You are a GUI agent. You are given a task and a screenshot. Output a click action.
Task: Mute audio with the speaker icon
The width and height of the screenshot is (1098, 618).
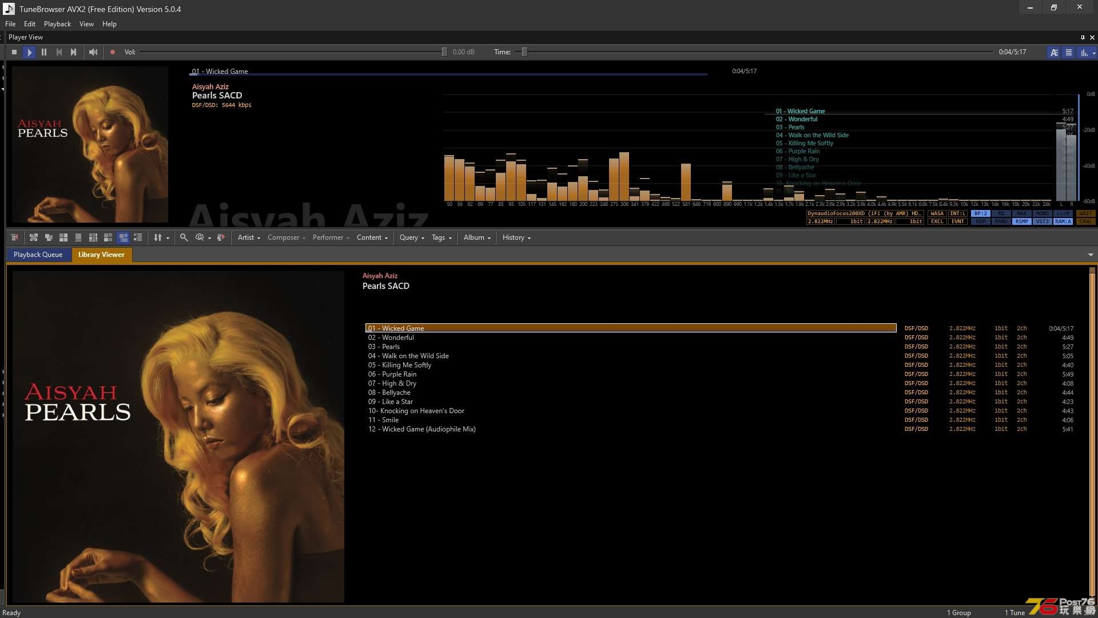[93, 52]
